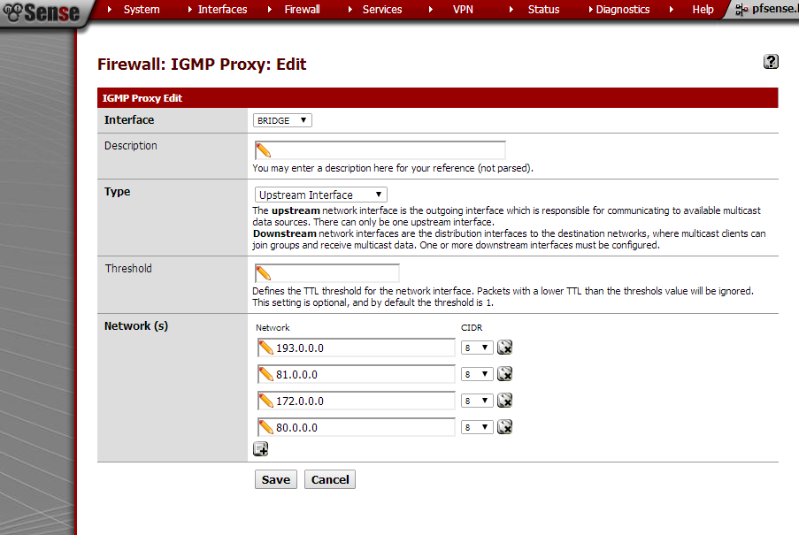Edit the 80.0.0.0 network field
Image resolution: width=799 pixels, height=535 pixels.
click(357, 427)
